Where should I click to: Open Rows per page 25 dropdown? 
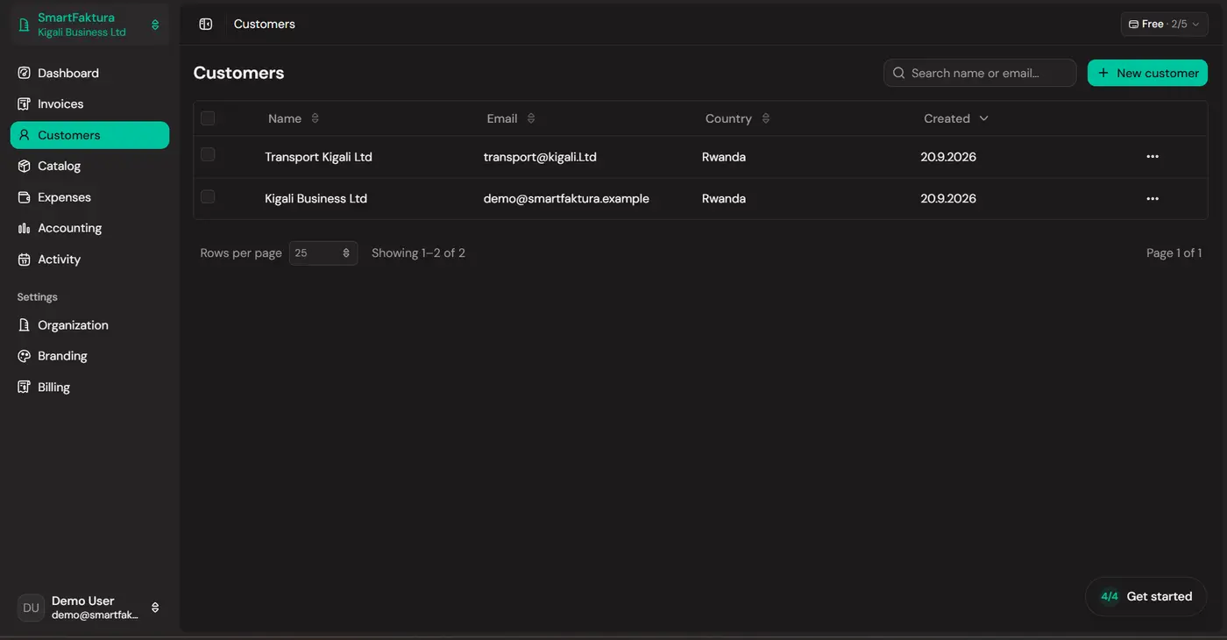(323, 253)
